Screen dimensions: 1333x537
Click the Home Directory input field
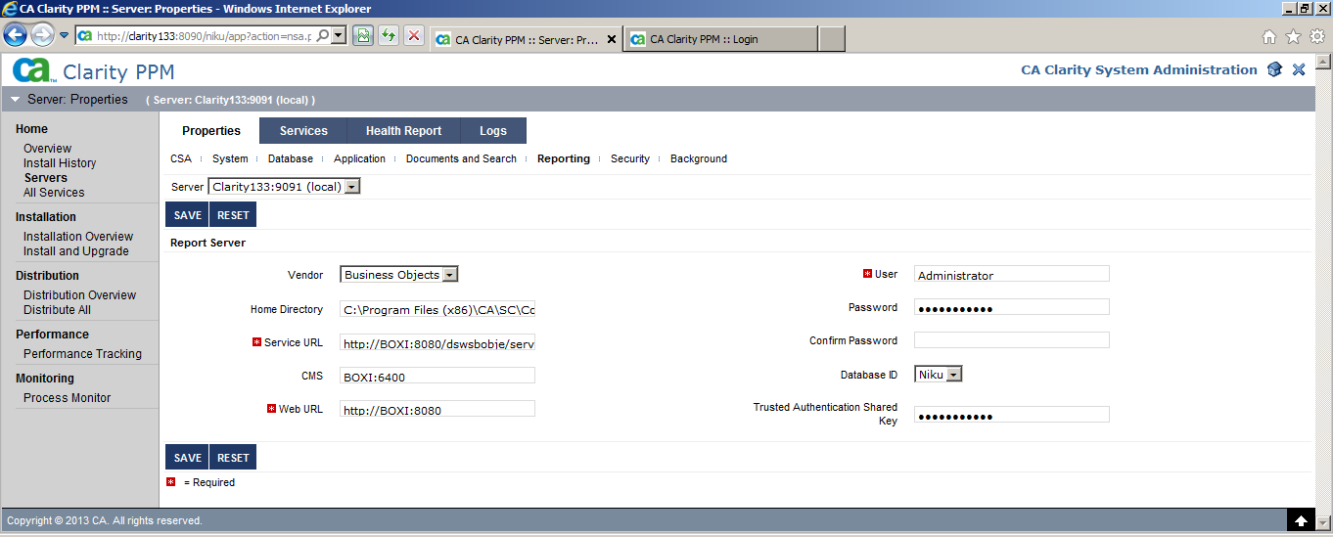437,310
